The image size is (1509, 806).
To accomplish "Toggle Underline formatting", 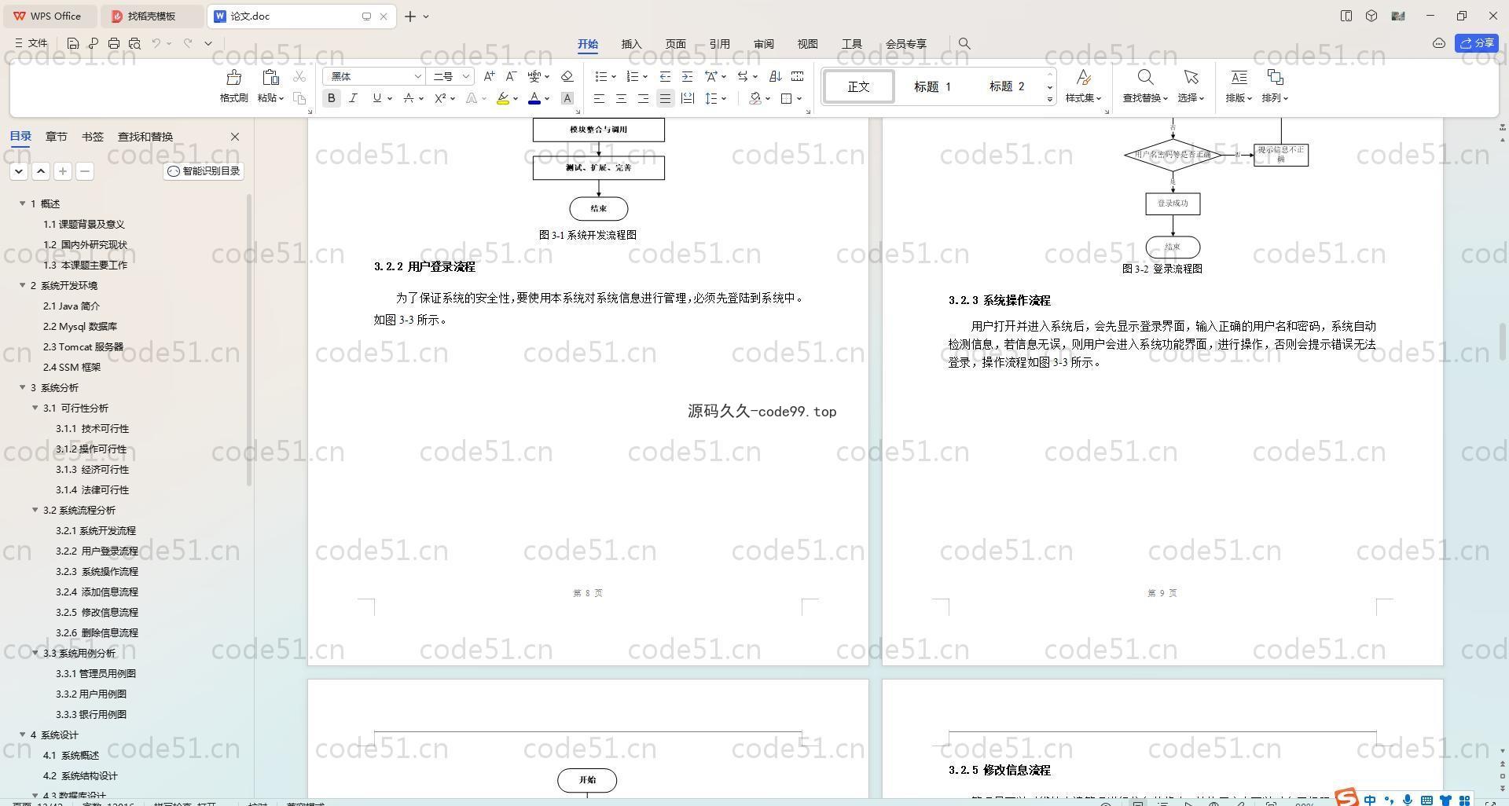I will (377, 98).
